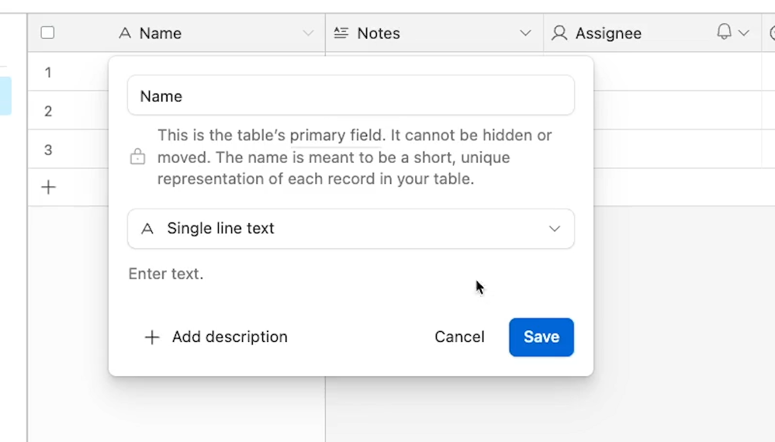Save the field changes

[x=541, y=337]
